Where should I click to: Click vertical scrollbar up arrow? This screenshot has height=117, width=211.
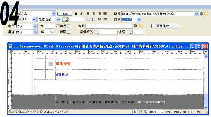click(206, 56)
